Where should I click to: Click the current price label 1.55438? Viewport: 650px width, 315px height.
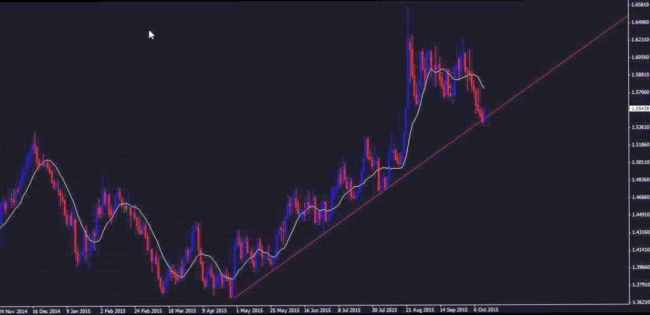pos(639,109)
